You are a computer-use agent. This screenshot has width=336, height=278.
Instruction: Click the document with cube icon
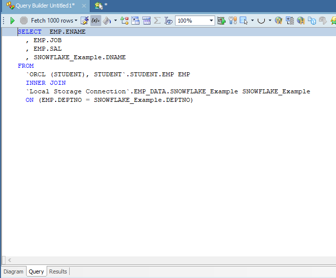pyautogui.click(x=312, y=21)
